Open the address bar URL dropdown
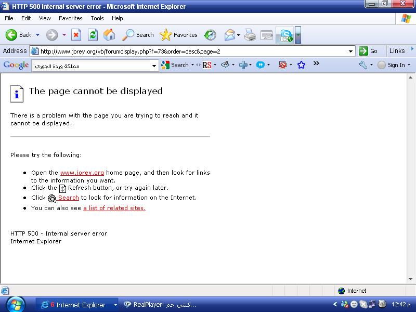The height and width of the screenshot is (312, 416). 352,51
